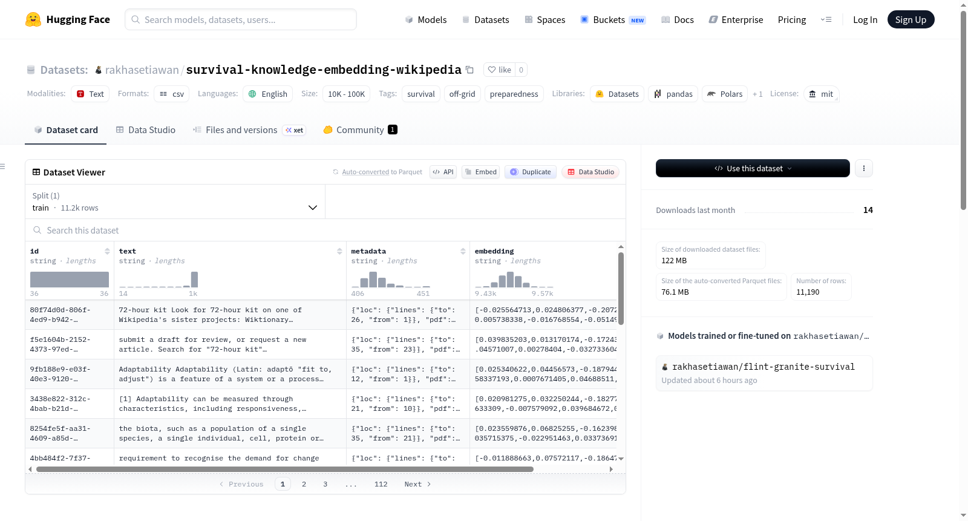The height and width of the screenshot is (521, 968).
Task: Click the text column lengths histogram
Action: click(x=159, y=280)
